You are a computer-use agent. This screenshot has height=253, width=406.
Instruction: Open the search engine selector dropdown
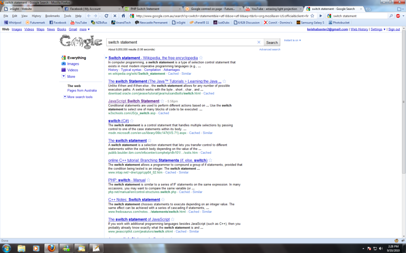point(329,16)
